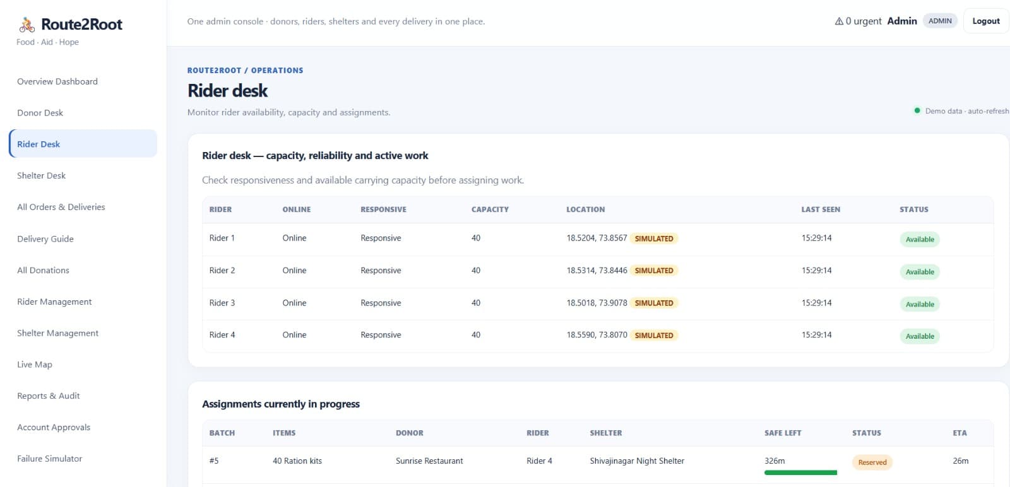Click the green auto-refresh status dot
This screenshot has height=487, width=1010.
[917, 110]
